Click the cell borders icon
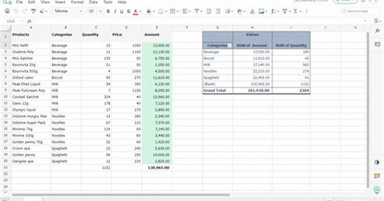The width and height of the screenshot is (384, 201). click(x=161, y=11)
